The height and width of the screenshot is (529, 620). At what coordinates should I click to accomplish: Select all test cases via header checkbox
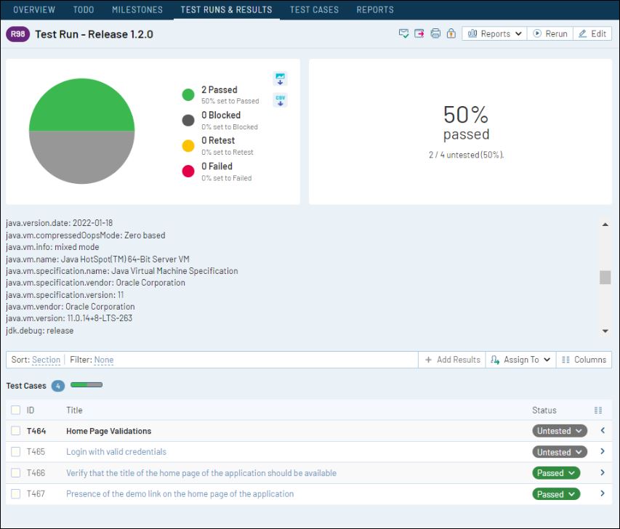click(x=16, y=410)
